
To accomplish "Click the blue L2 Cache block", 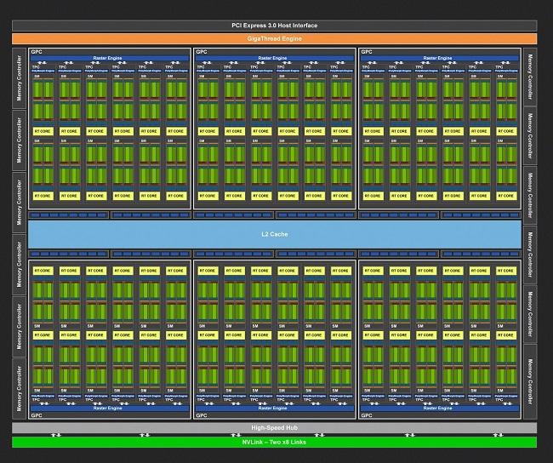I will tap(275, 234).
